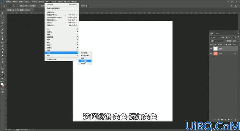Toggle lock position icon in Layers
240x131 pixels.
point(221,44)
